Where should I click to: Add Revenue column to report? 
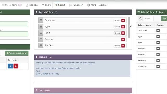click(x=158, y=61)
